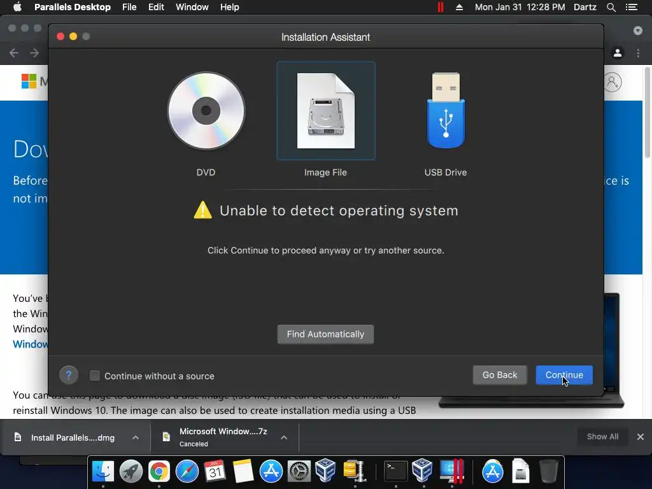This screenshot has width=652, height=489.
Task: Click the Chrome page vertical scrollbar
Action: (647, 112)
